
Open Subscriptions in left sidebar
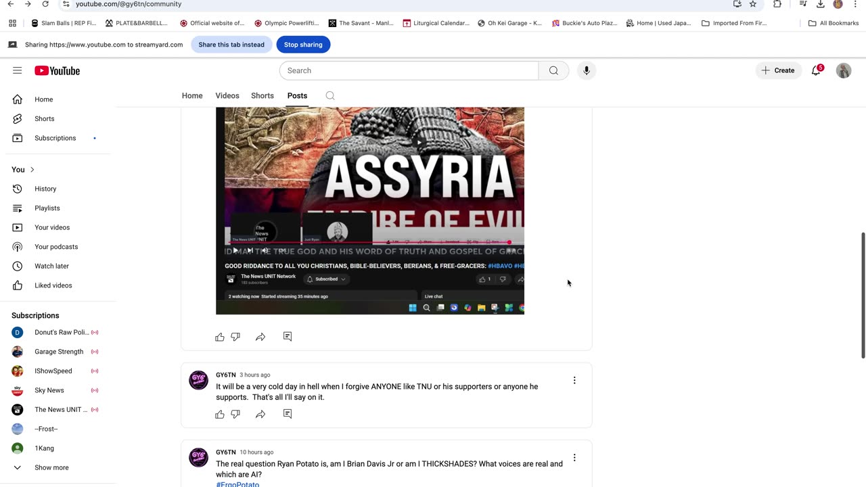[x=58, y=138]
